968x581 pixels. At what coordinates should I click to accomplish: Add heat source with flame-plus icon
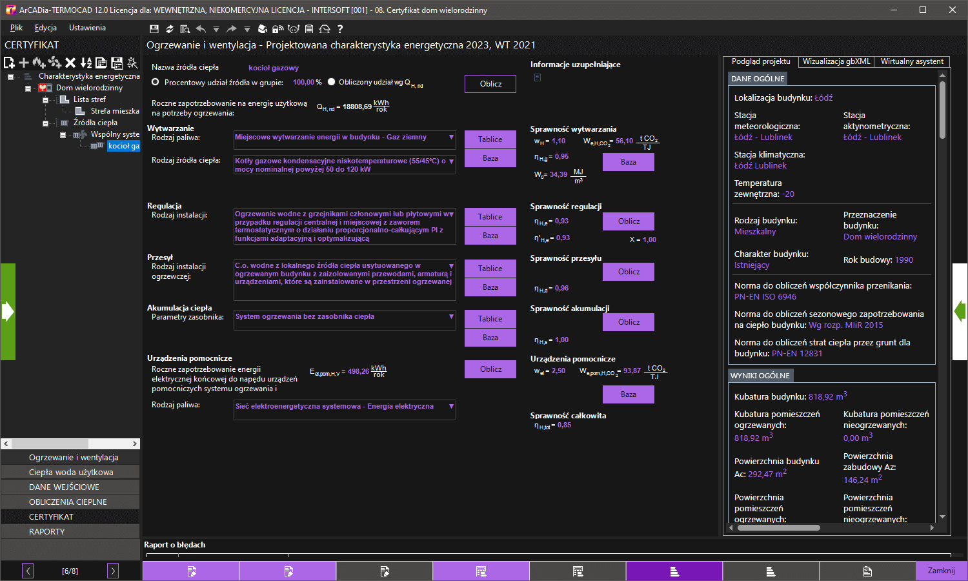click(39, 63)
